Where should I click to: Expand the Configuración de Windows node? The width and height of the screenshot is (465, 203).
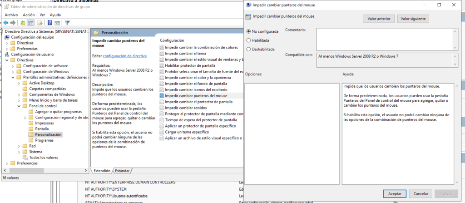13,71
